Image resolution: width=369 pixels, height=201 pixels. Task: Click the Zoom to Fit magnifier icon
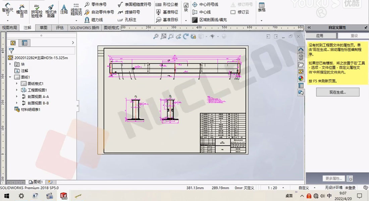pos(156,37)
